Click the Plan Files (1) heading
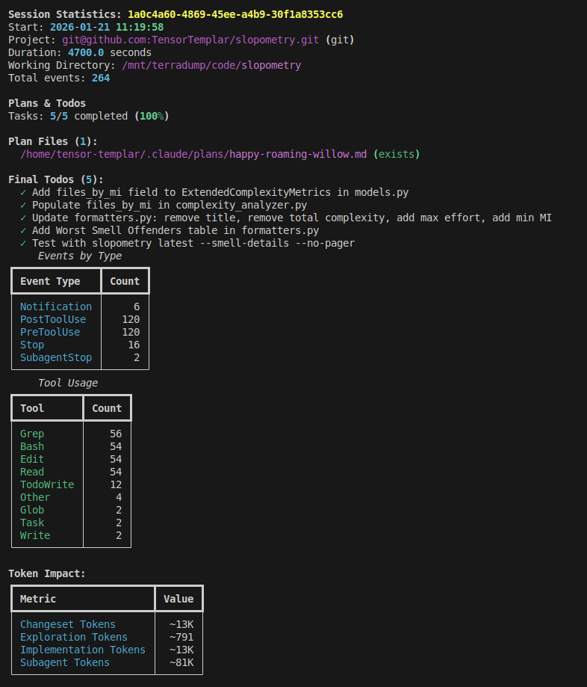The height and width of the screenshot is (687, 587). [x=53, y=141]
